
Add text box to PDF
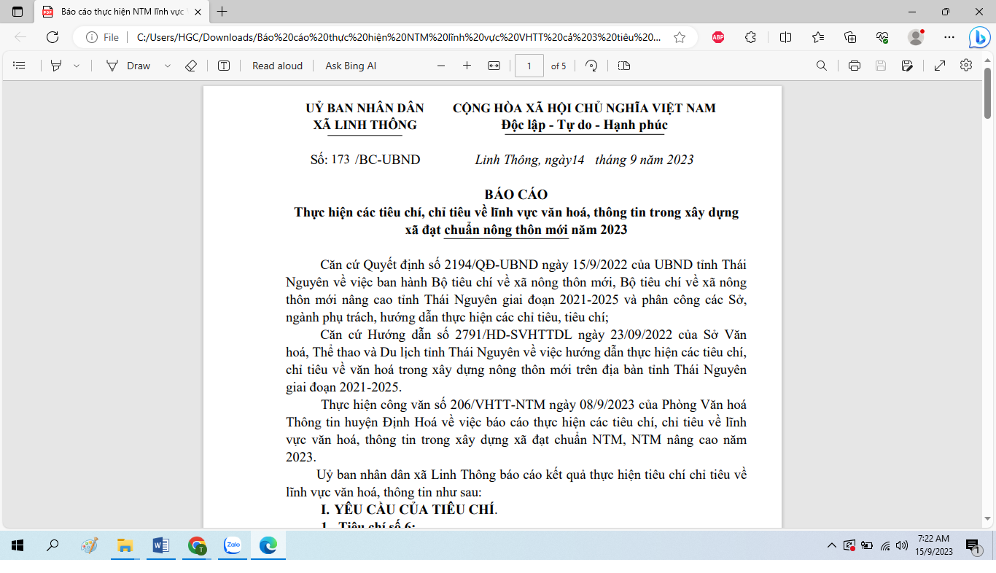point(224,66)
